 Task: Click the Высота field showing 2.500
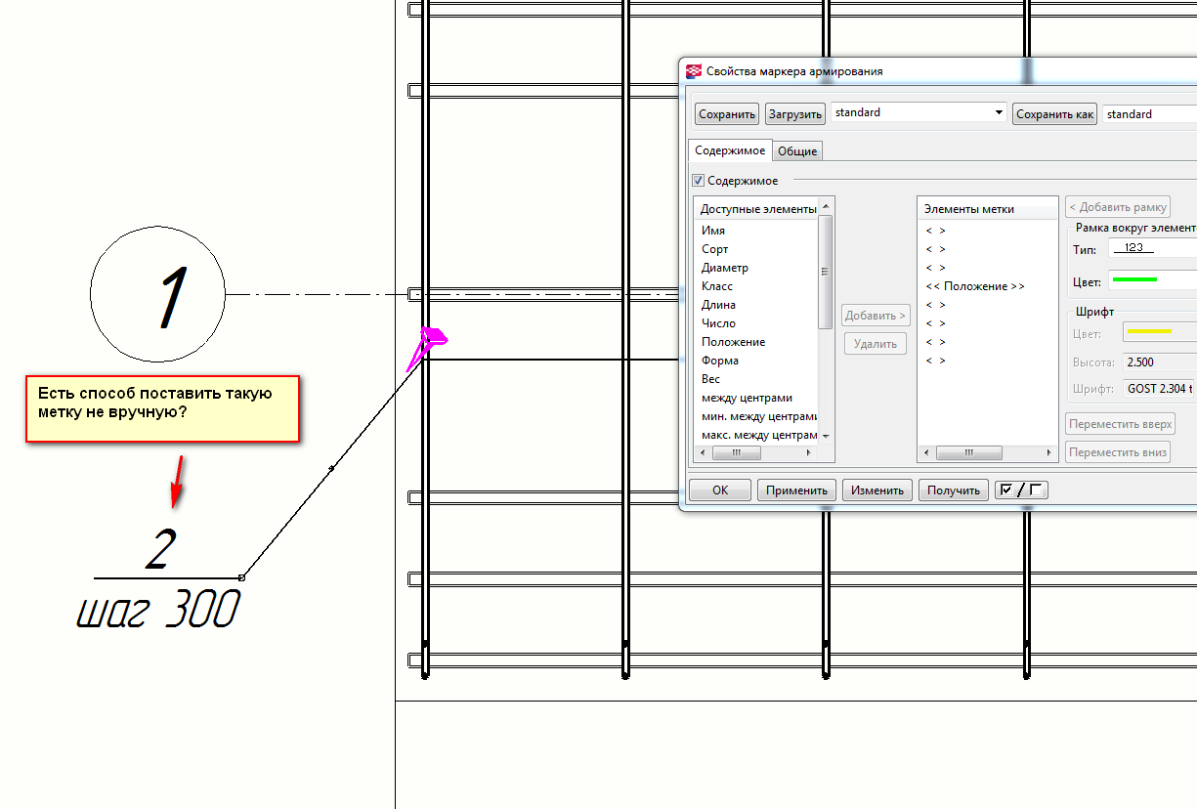[x=1159, y=362]
